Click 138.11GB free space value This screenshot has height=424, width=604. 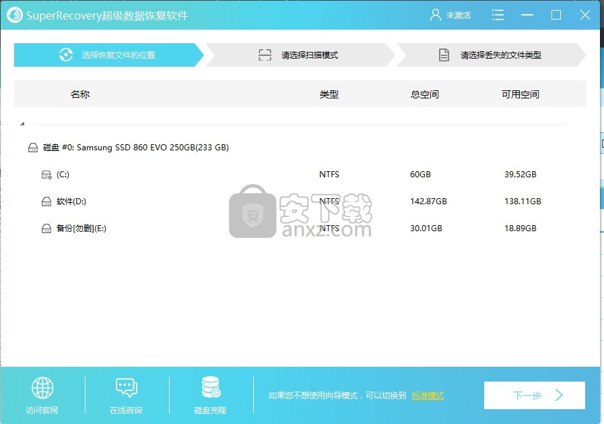click(523, 201)
